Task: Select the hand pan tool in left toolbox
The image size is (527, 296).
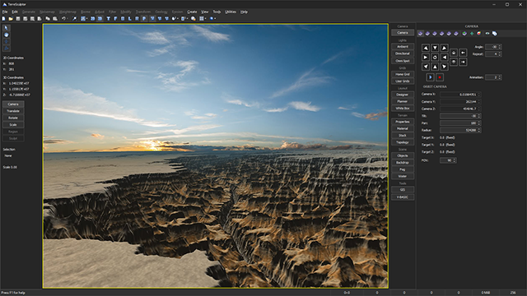Action: click(x=6, y=35)
